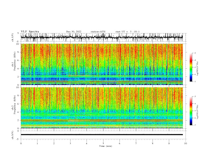This screenshot has width=209, height=161.
Task: Click the ch.2 PSD color bar
Action: tap(191, 111)
